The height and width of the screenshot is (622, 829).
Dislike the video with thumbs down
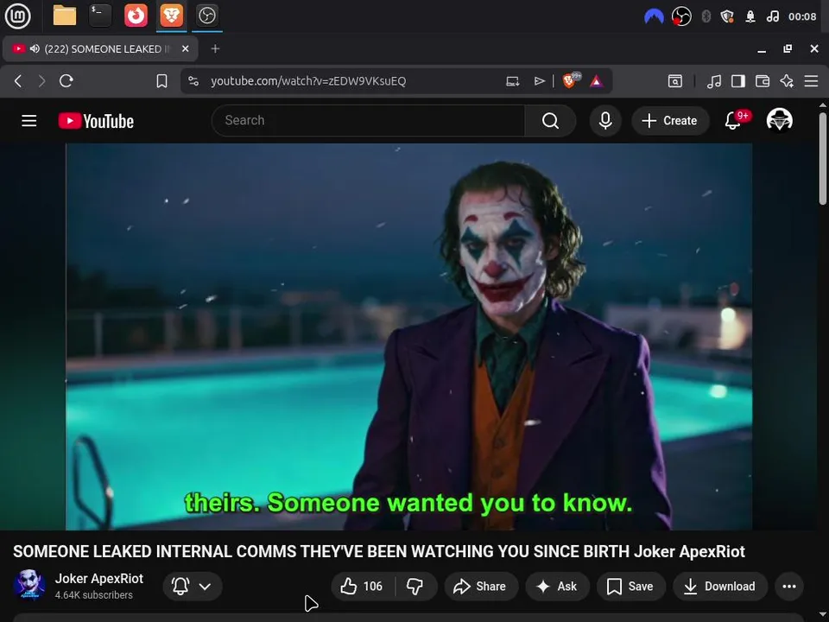click(415, 586)
